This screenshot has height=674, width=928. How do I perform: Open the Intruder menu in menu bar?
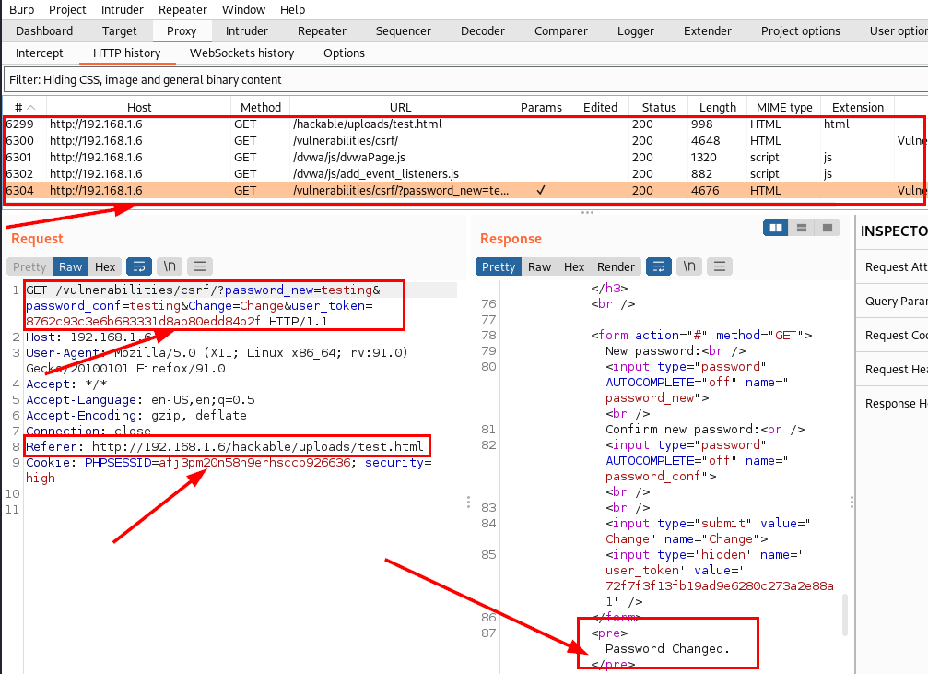(121, 9)
